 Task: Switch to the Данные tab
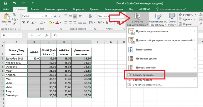tap(94, 9)
